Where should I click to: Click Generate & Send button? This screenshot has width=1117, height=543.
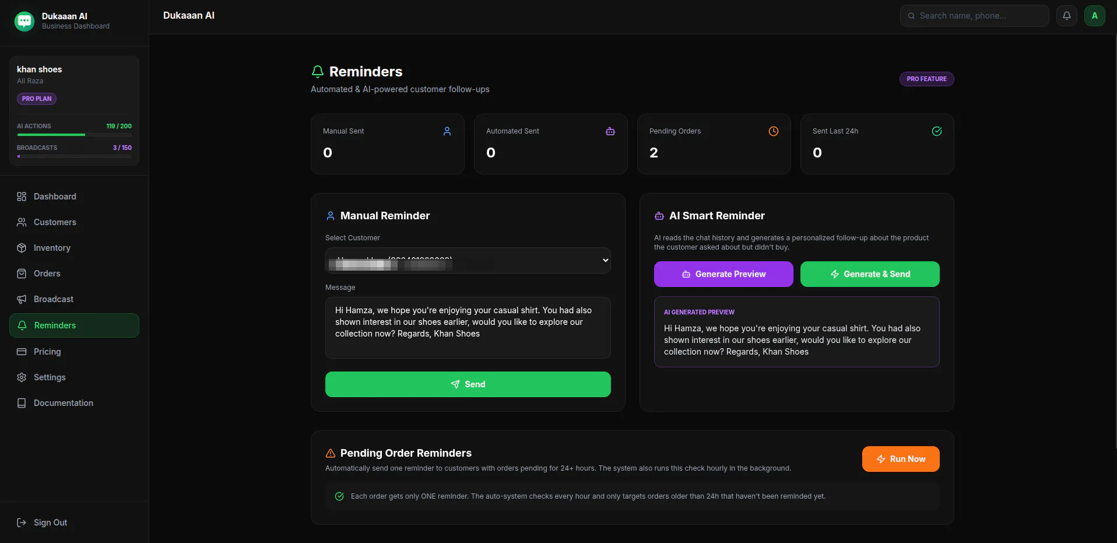(x=870, y=274)
